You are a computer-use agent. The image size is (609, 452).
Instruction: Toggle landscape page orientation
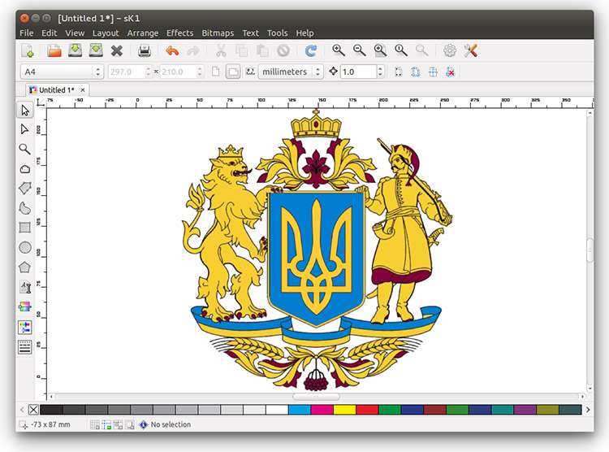click(x=233, y=72)
